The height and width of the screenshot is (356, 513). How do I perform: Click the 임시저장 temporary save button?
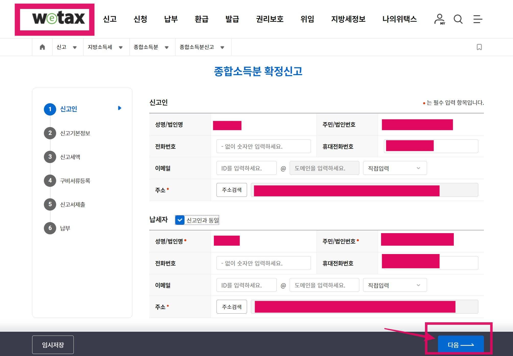click(x=53, y=344)
